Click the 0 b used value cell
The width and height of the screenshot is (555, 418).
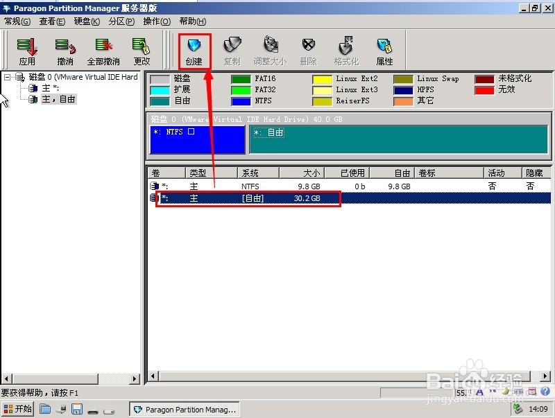(359, 186)
